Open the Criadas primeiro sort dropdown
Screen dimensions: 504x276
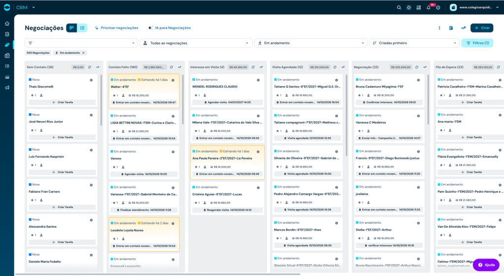tap(414, 43)
